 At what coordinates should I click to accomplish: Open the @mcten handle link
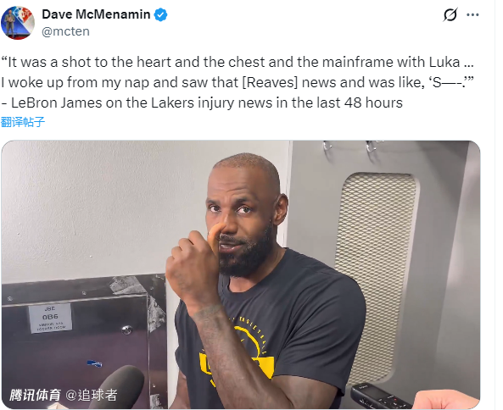[x=65, y=31]
